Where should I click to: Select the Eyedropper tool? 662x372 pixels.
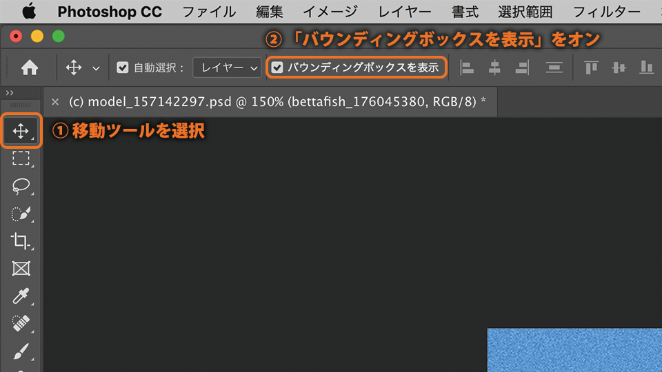(21, 296)
